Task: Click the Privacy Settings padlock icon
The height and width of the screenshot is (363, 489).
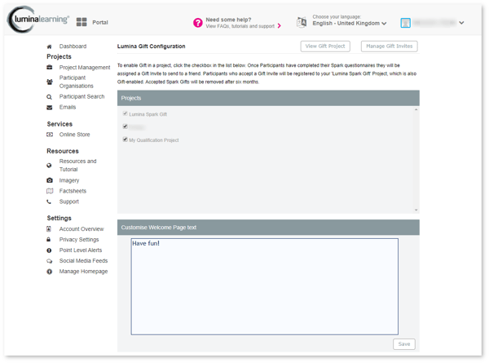Action: pyautogui.click(x=49, y=239)
